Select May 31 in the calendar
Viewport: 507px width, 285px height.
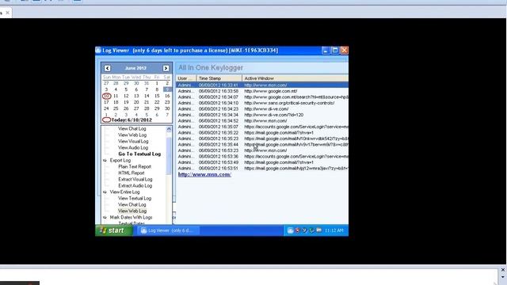point(147,83)
